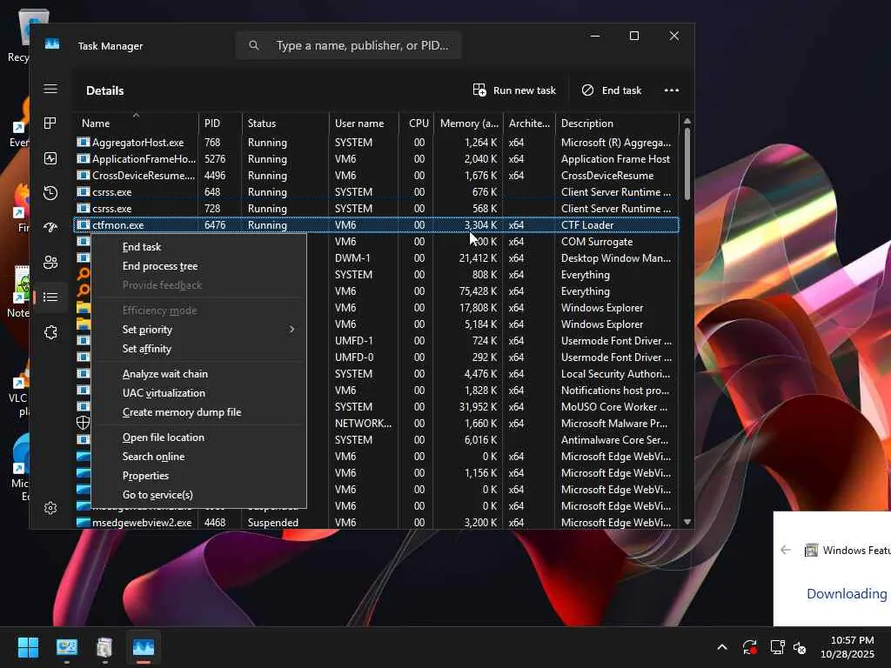Open App history from the sidebar
Image resolution: width=891 pixels, height=668 pixels.
[50, 193]
